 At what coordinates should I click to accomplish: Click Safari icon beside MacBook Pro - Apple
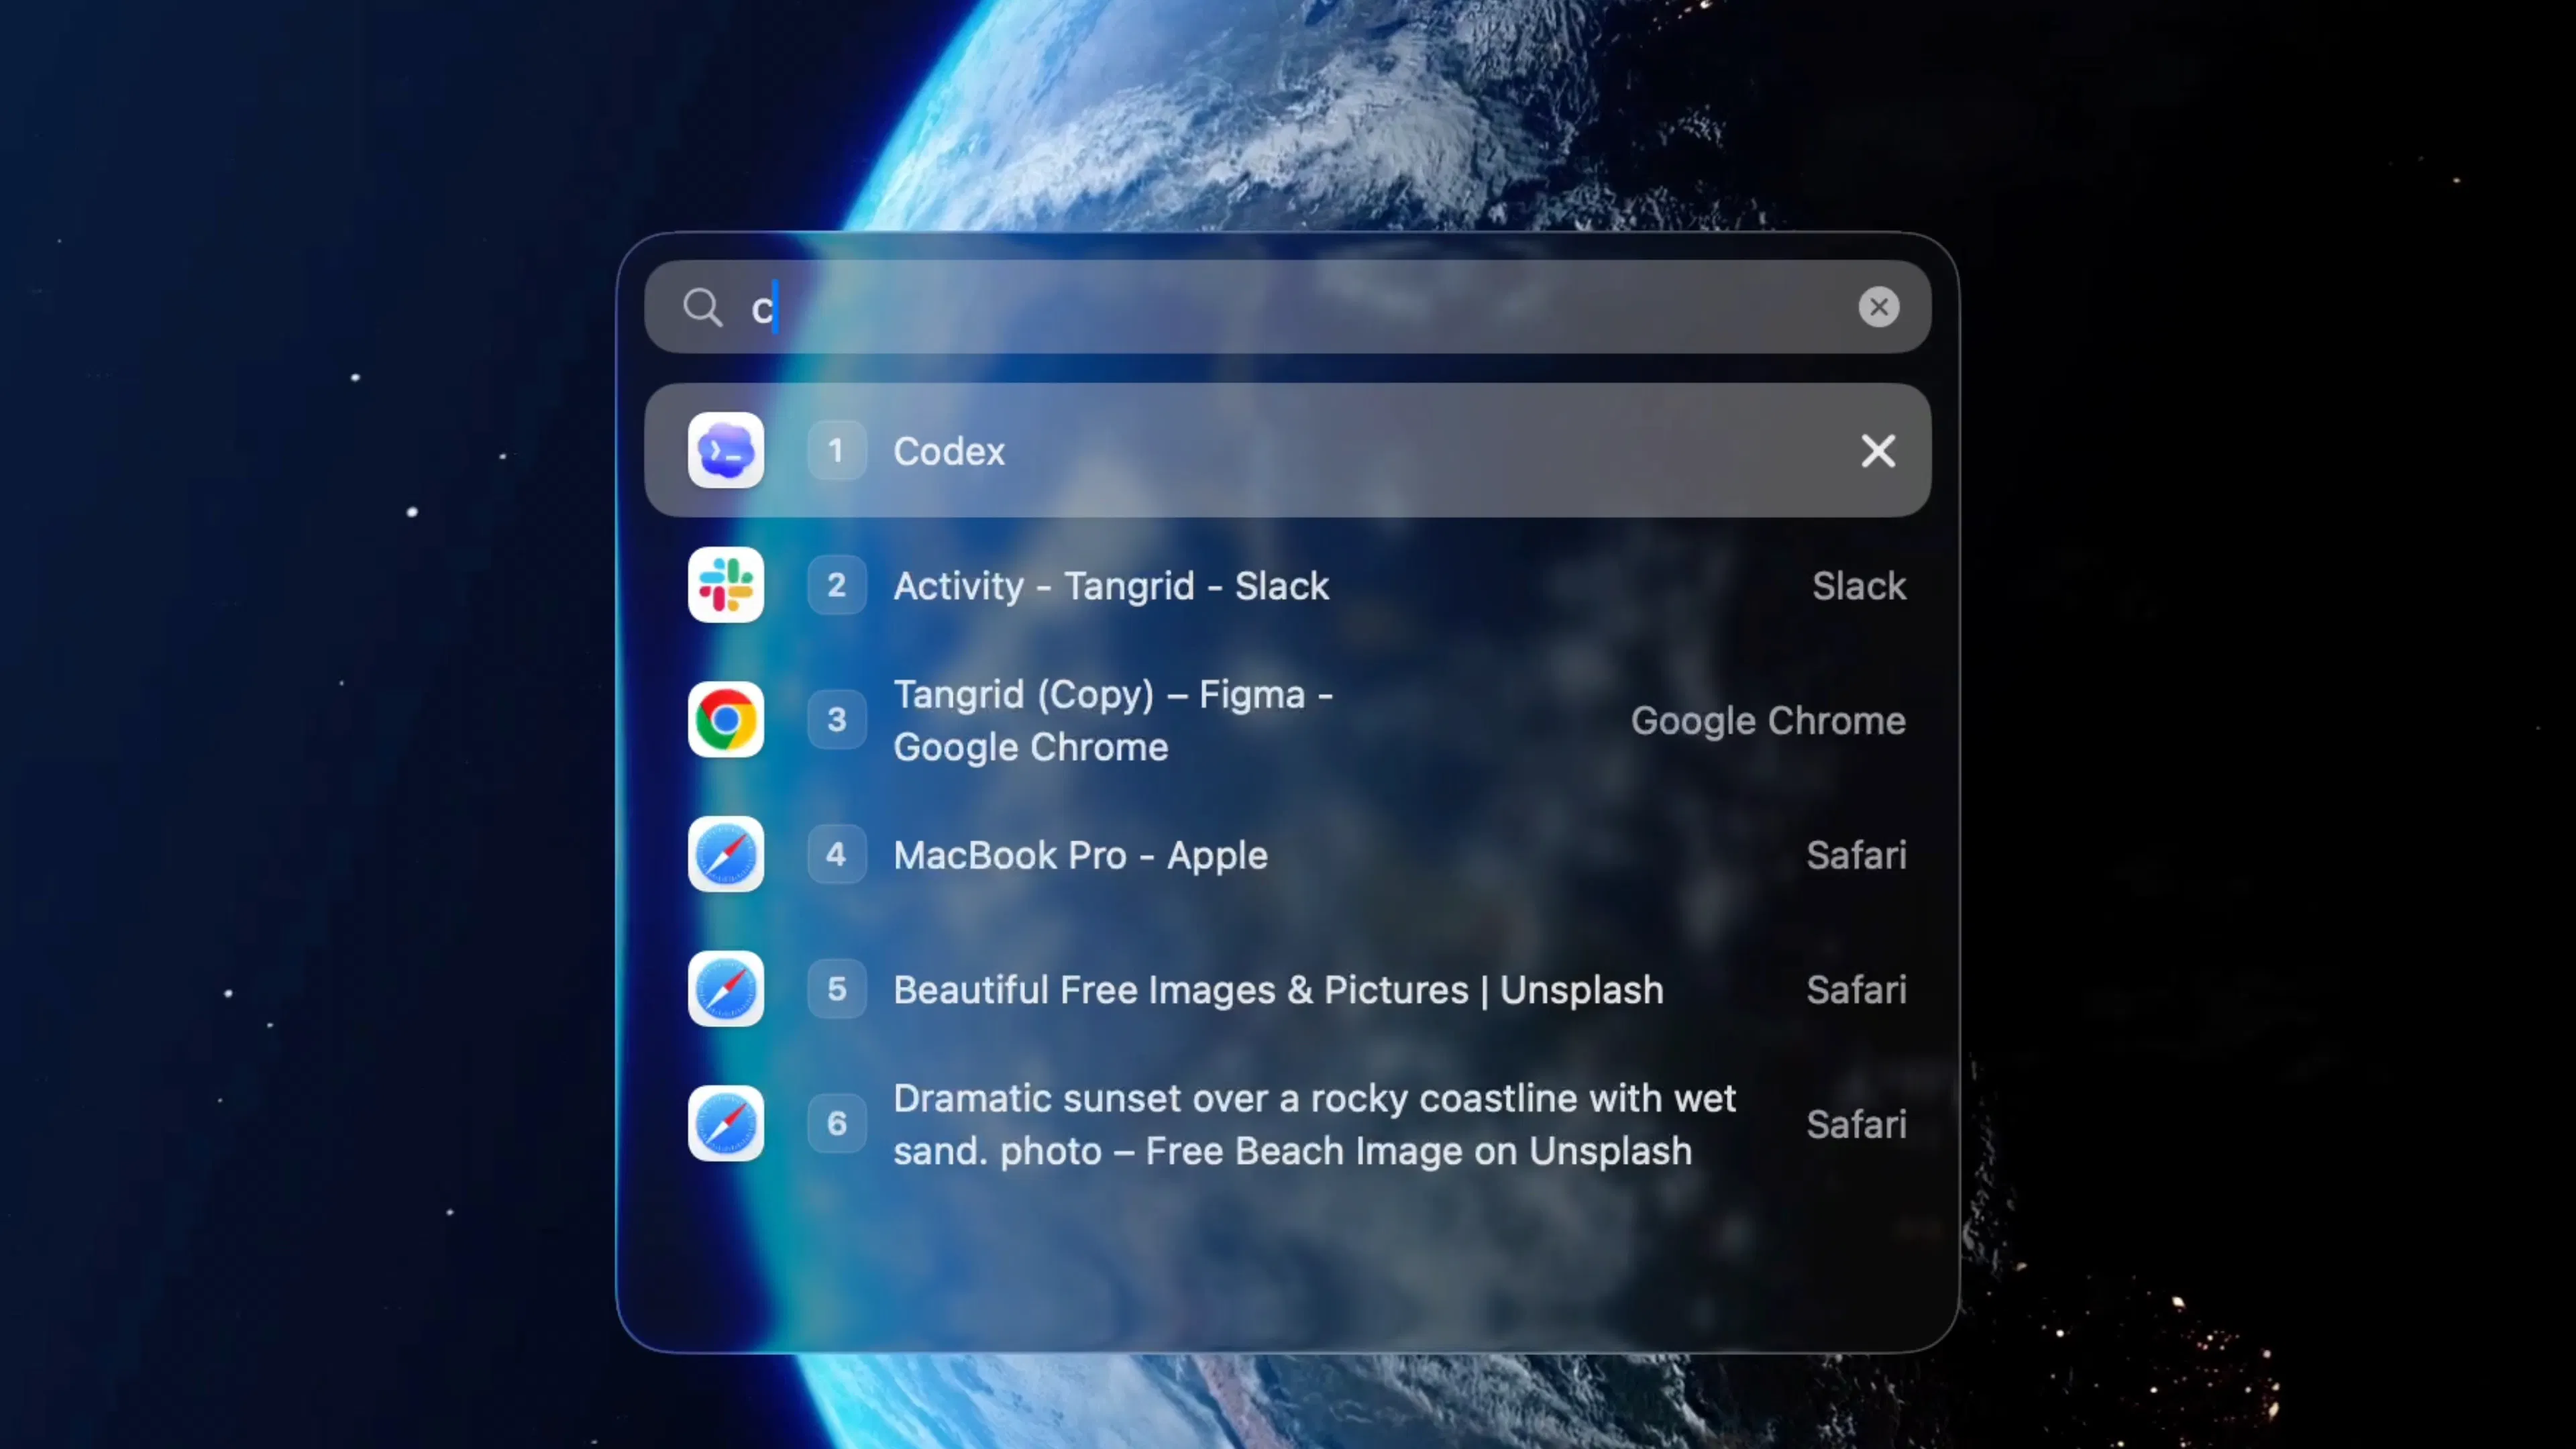coord(726,855)
